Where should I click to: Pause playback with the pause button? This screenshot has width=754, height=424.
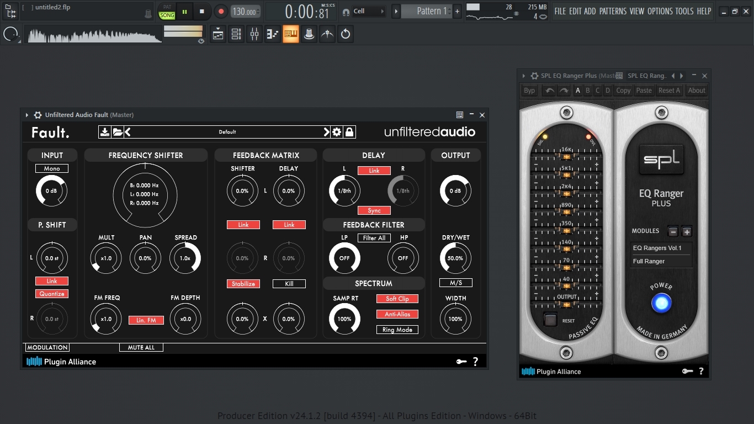[184, 11]
